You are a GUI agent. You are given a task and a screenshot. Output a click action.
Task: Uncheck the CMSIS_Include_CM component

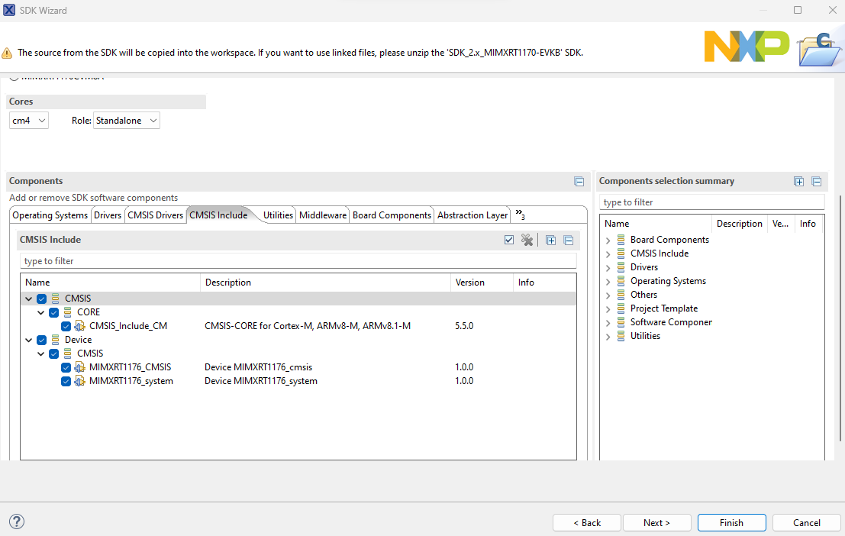pyautogui.click(x=66, y=325)
